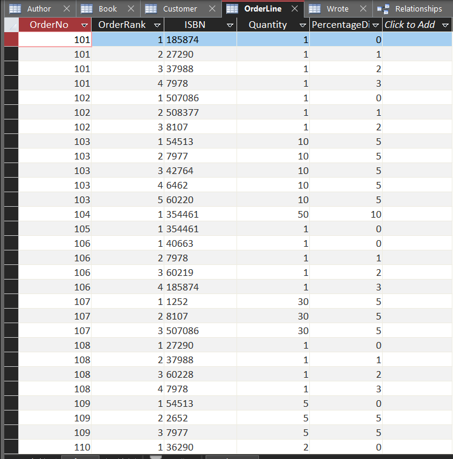Close the Author tab
453x459 pixels.
point(67,8)
